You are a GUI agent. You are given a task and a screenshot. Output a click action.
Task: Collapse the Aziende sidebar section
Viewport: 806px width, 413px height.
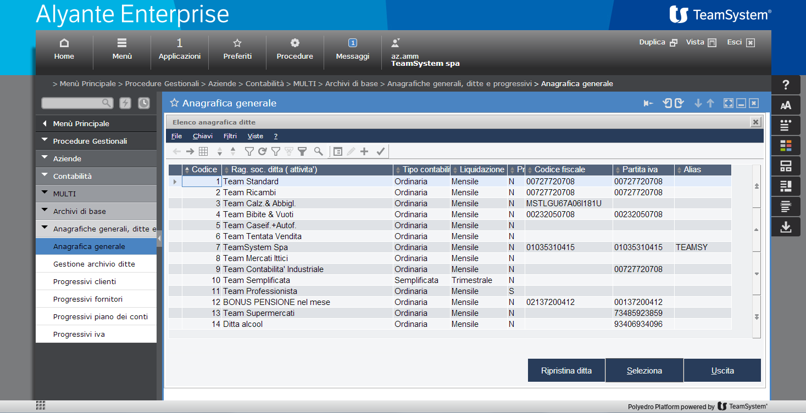coord(96,159)
